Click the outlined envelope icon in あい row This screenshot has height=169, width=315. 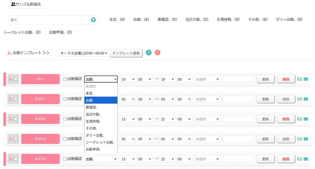(300, 79)
